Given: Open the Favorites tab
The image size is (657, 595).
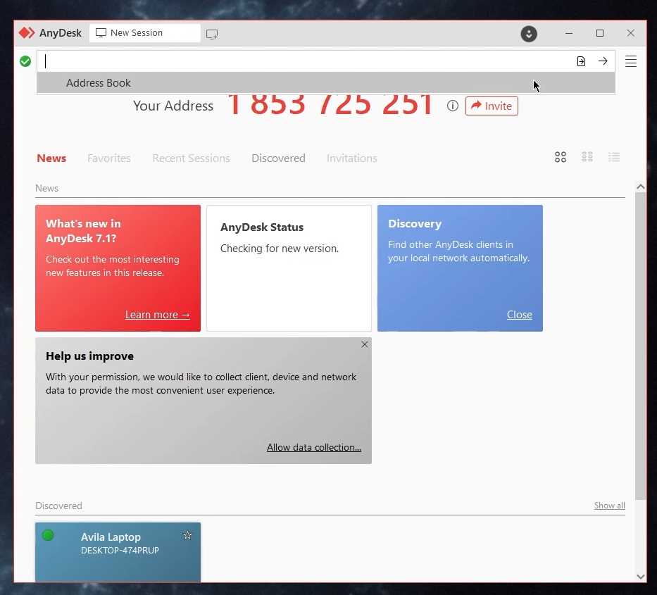Looking at the screenshot, I should pos(109,158).
